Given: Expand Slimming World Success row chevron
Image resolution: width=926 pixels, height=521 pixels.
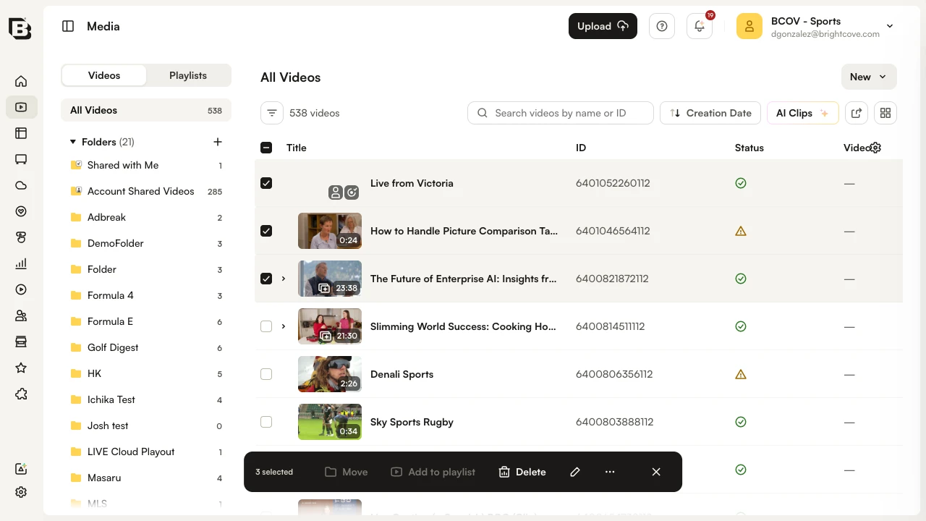Looking at the screenshot, I should point(284,326).
